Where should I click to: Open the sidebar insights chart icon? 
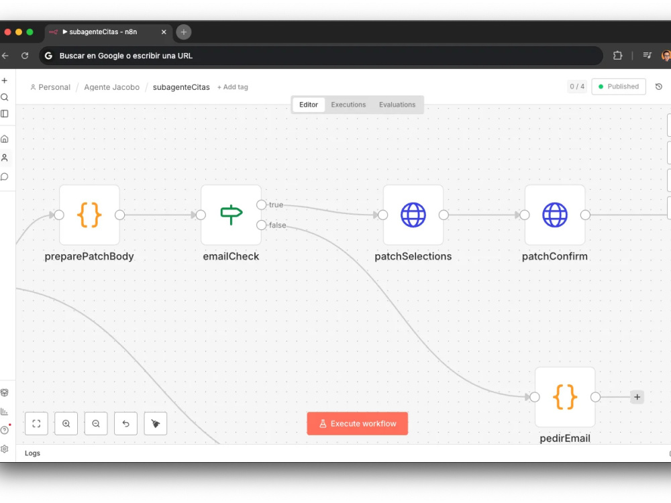coord(5,412)
